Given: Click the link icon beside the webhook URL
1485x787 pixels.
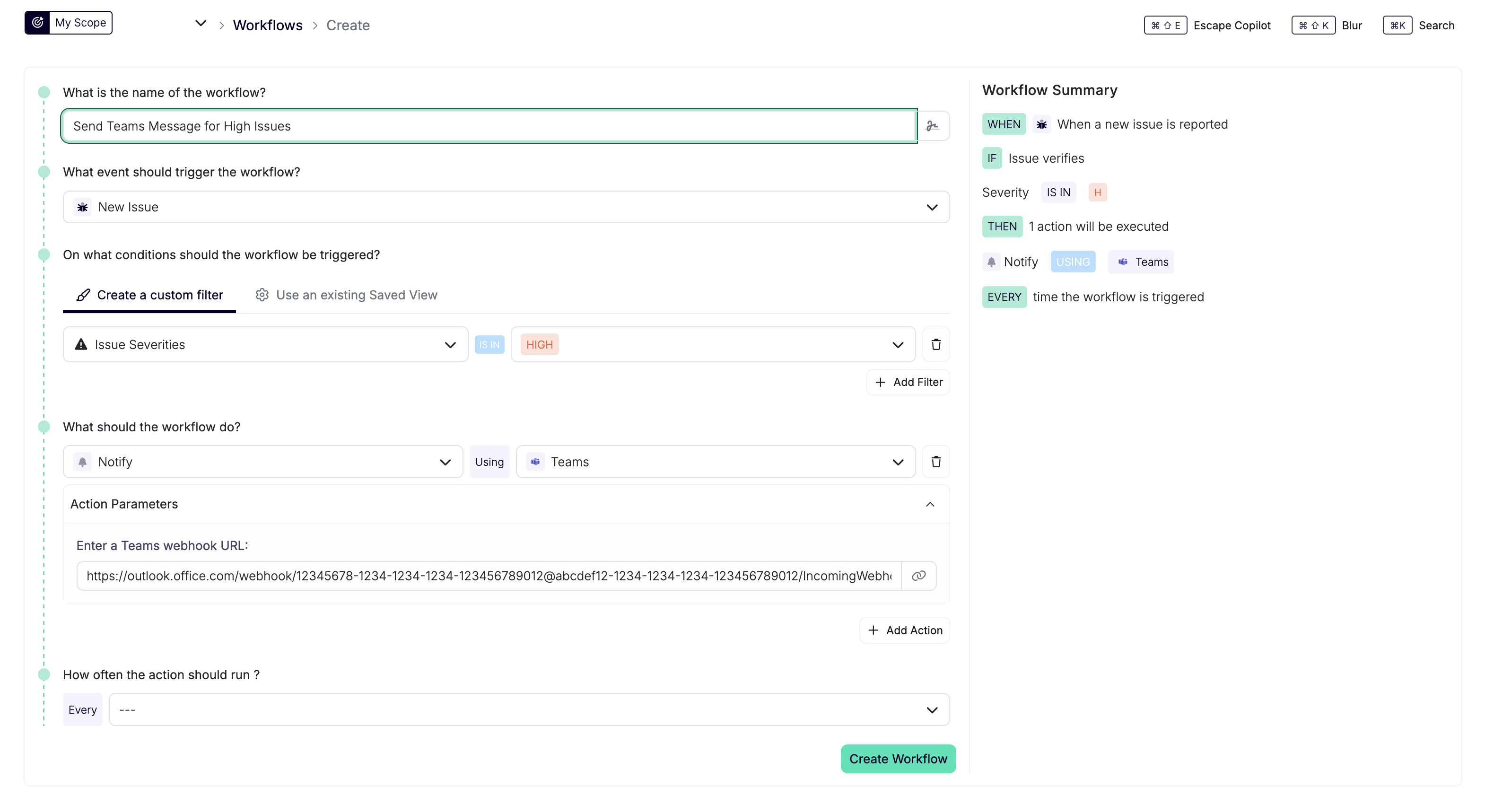Looking at the screenshot, I should 918,576.
